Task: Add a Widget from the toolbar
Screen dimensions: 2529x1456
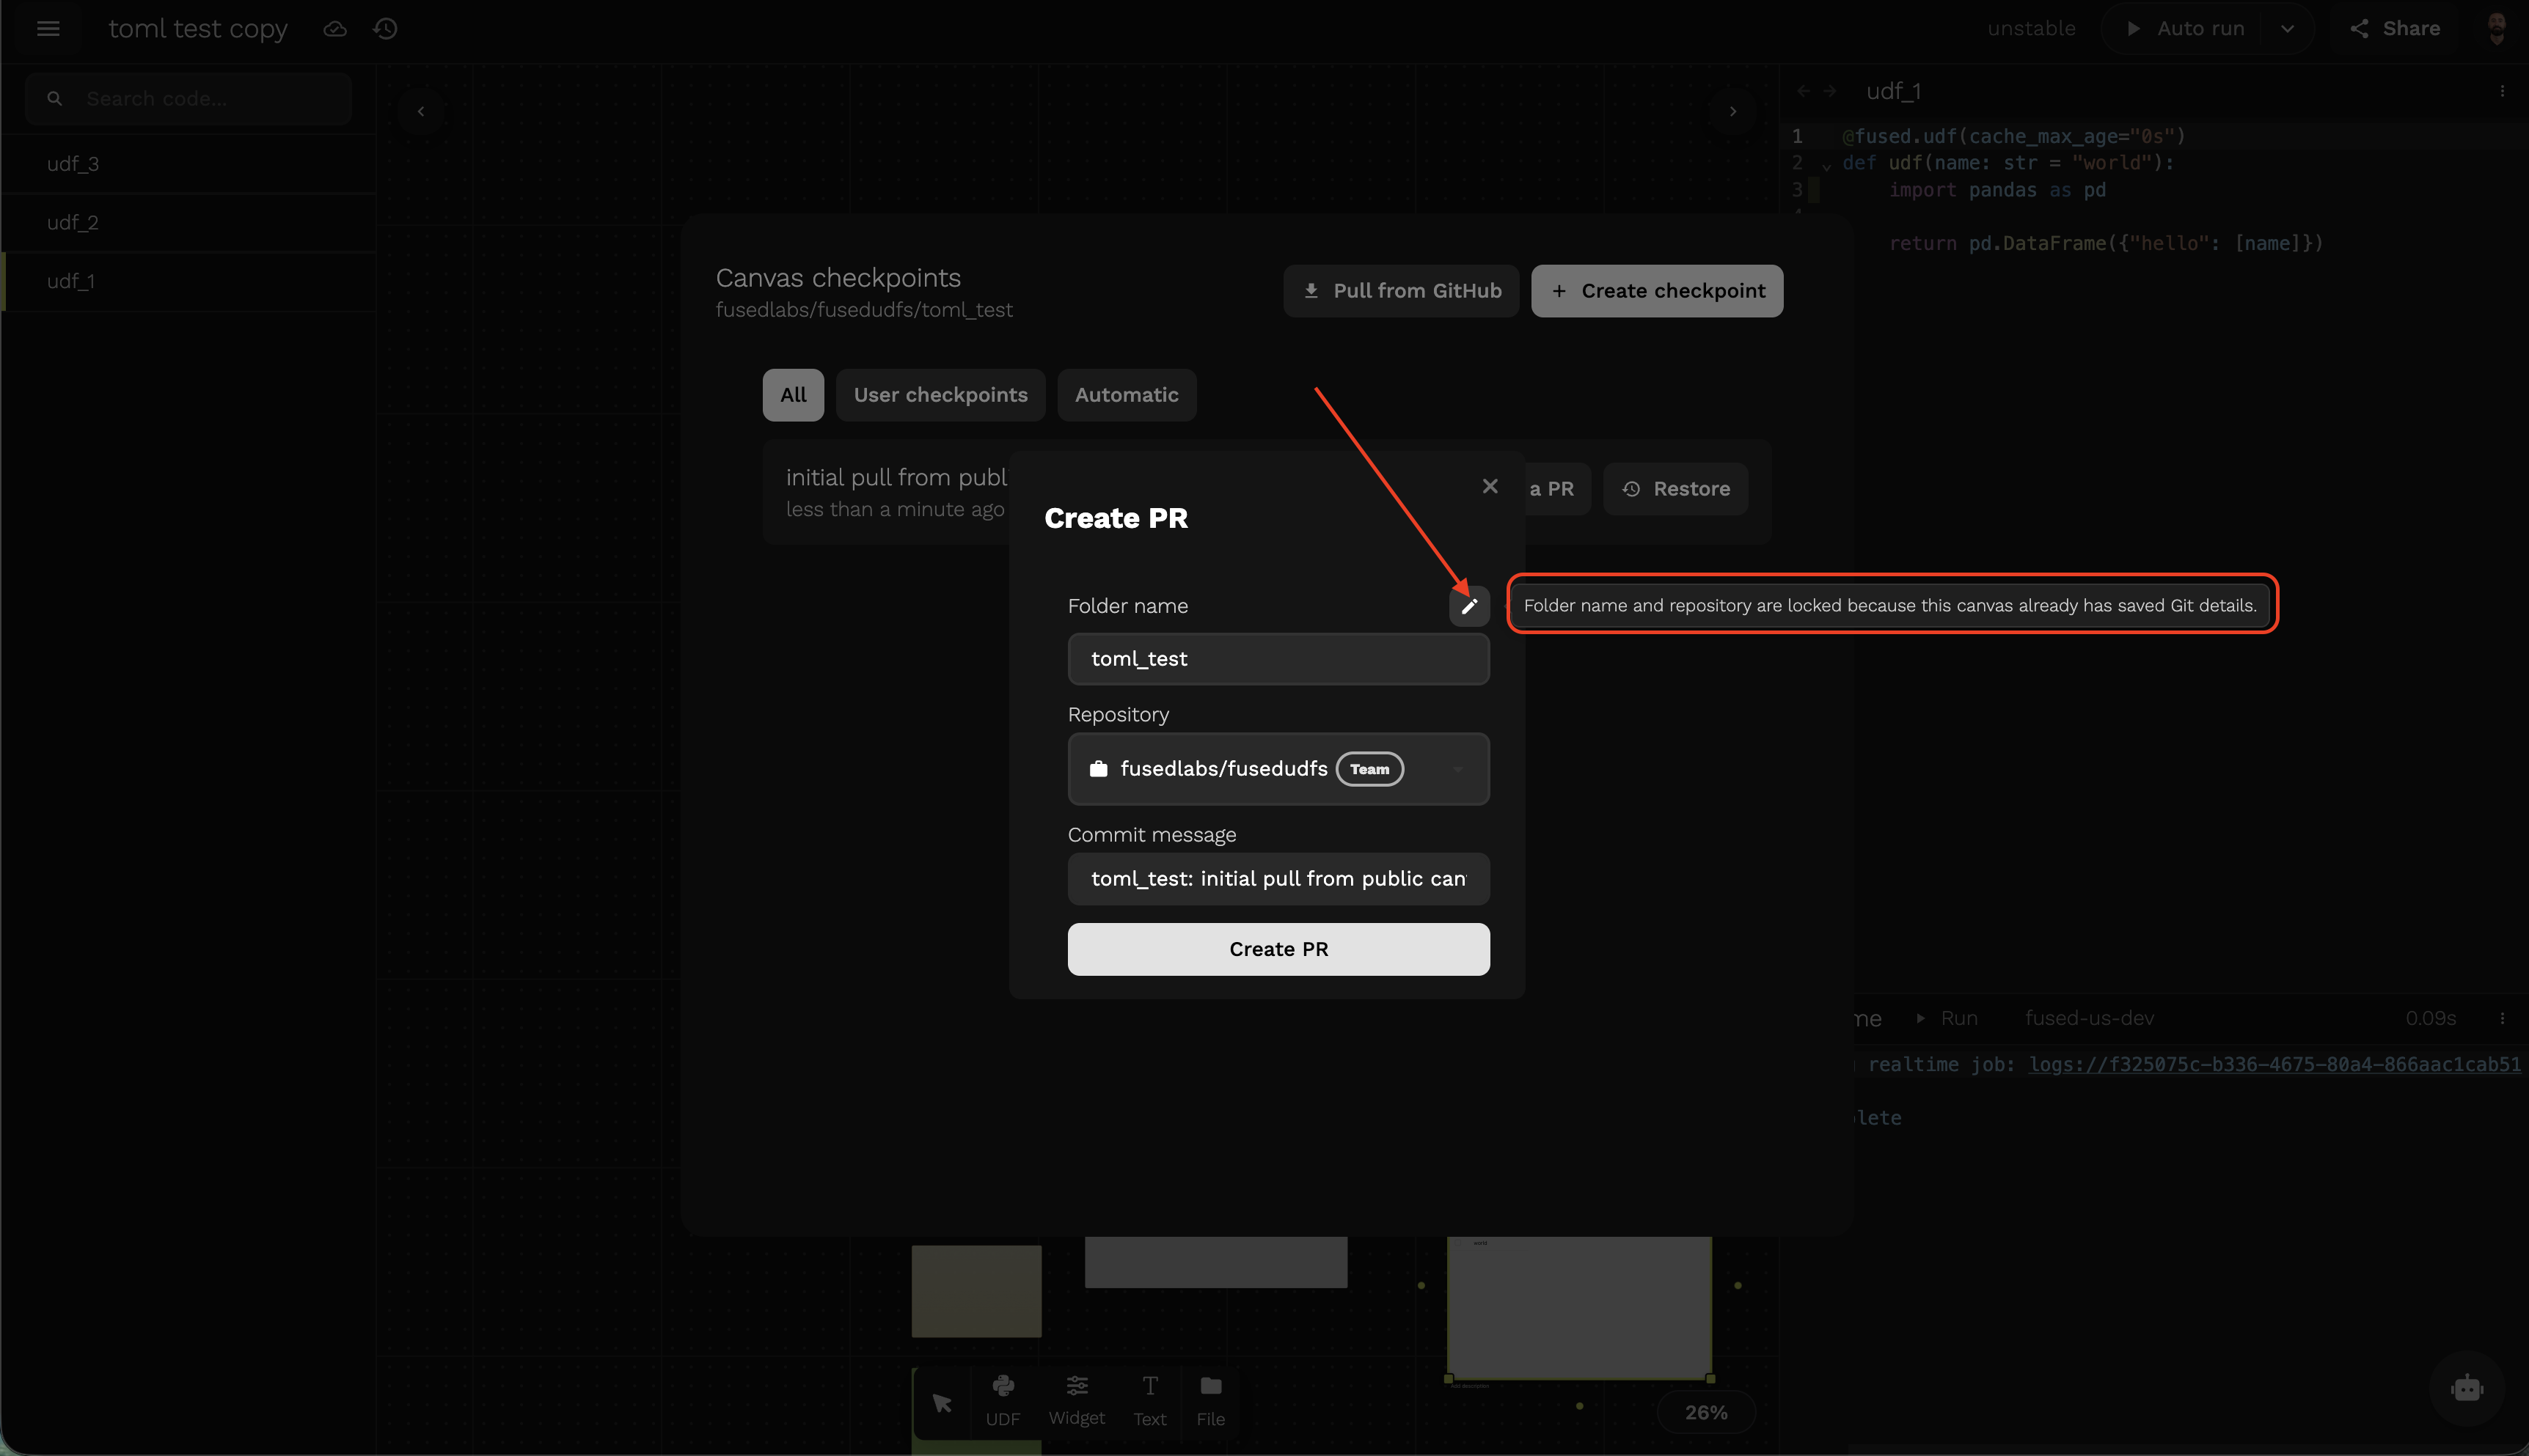Action: tap(1077, 1400)
